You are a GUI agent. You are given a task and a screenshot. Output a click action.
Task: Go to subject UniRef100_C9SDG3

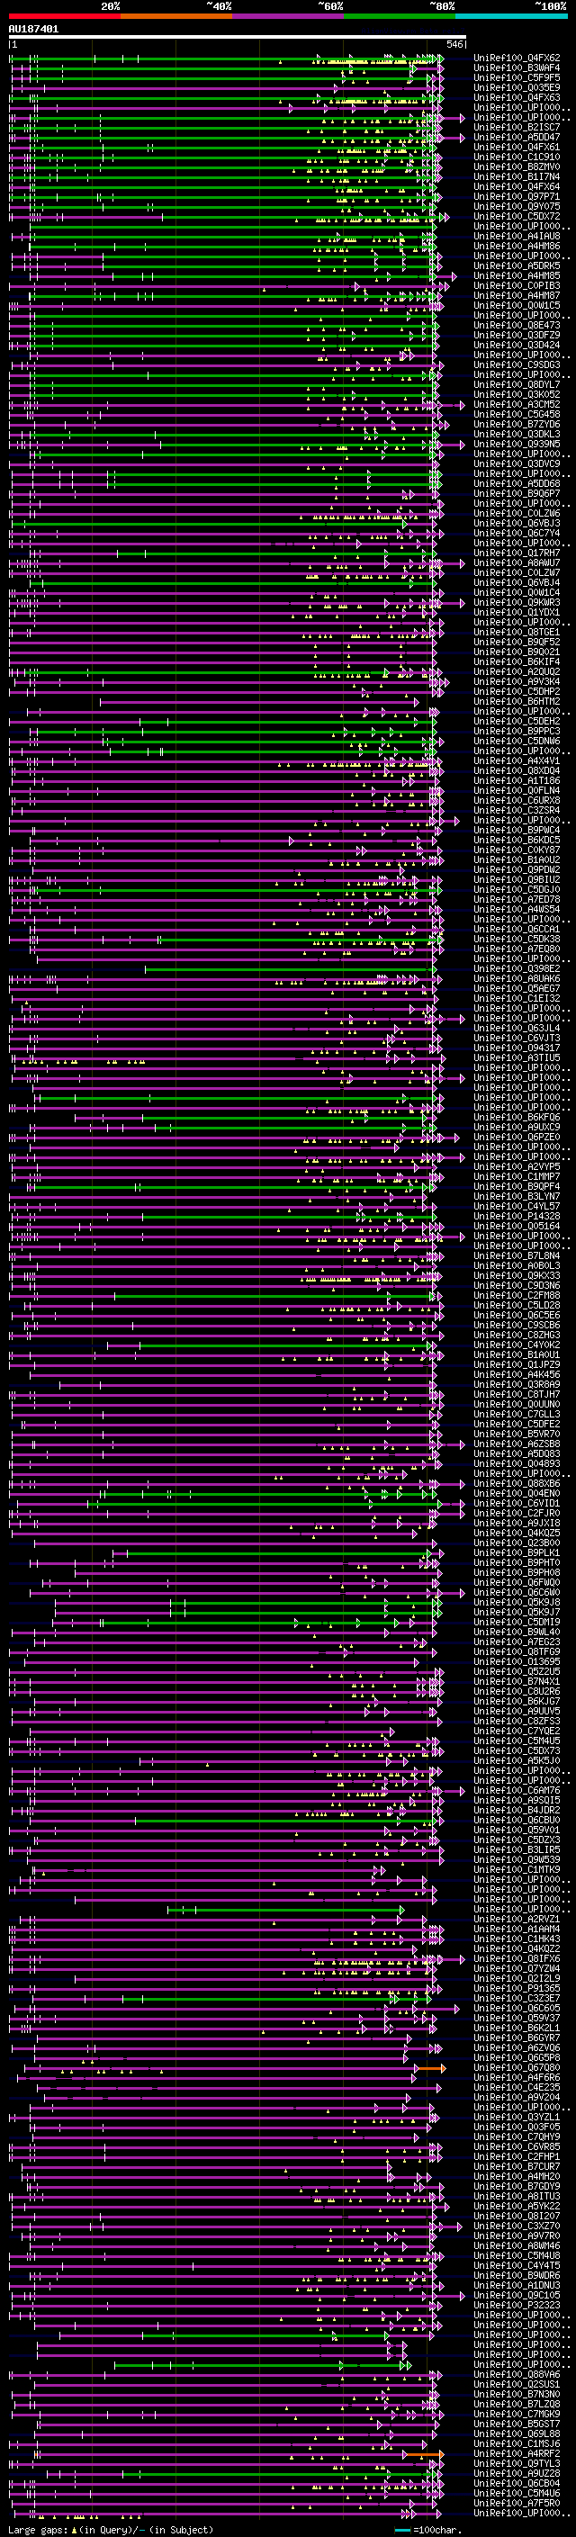tap(517, 364)
